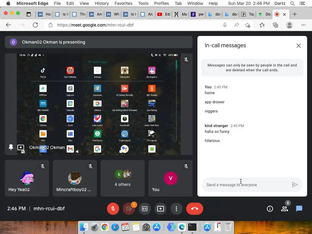Click the Send message arrow icon

(x=295, y=185)
